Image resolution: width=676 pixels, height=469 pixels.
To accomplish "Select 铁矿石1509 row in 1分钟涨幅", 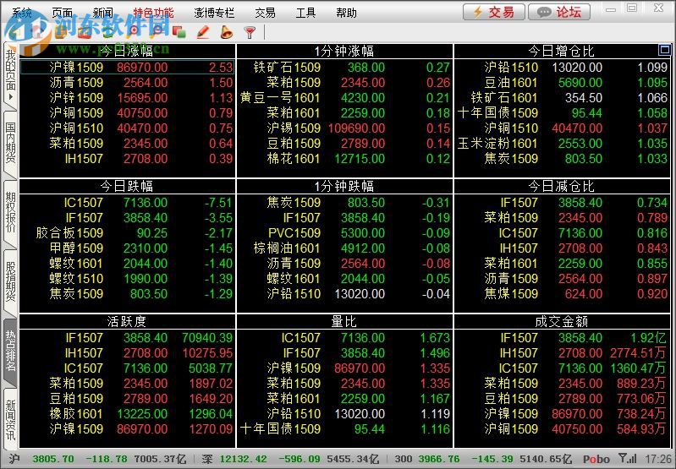I will tap(344, 68).
